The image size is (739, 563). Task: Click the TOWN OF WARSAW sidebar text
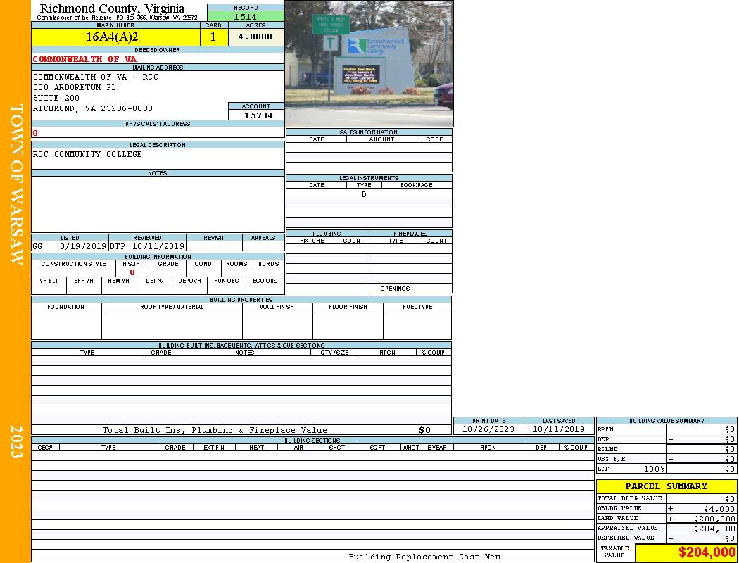(16, 184)
